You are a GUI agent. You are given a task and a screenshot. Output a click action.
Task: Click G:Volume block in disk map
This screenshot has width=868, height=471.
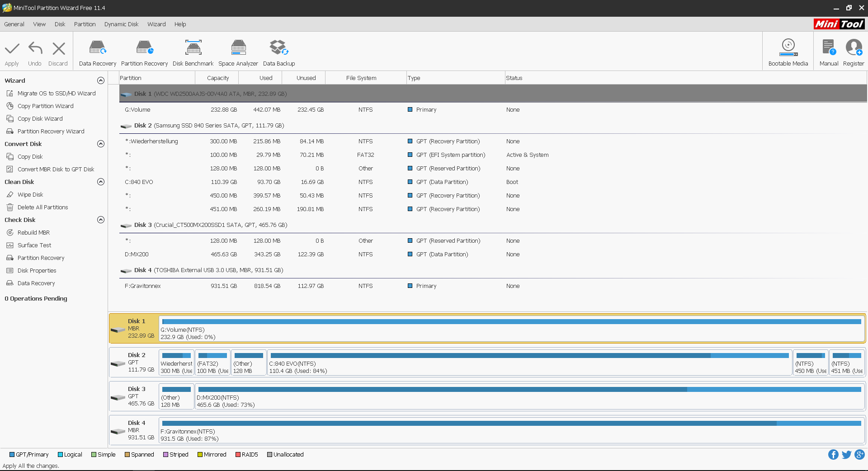click(512, 329)
